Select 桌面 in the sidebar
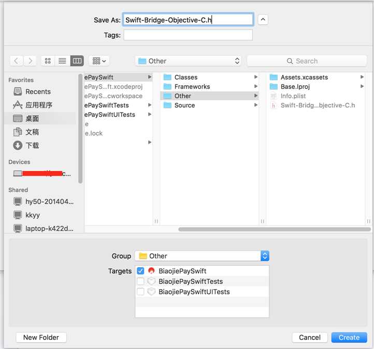Screen dimensions: 374x349 pyautogui.click(x=40, y=118)
